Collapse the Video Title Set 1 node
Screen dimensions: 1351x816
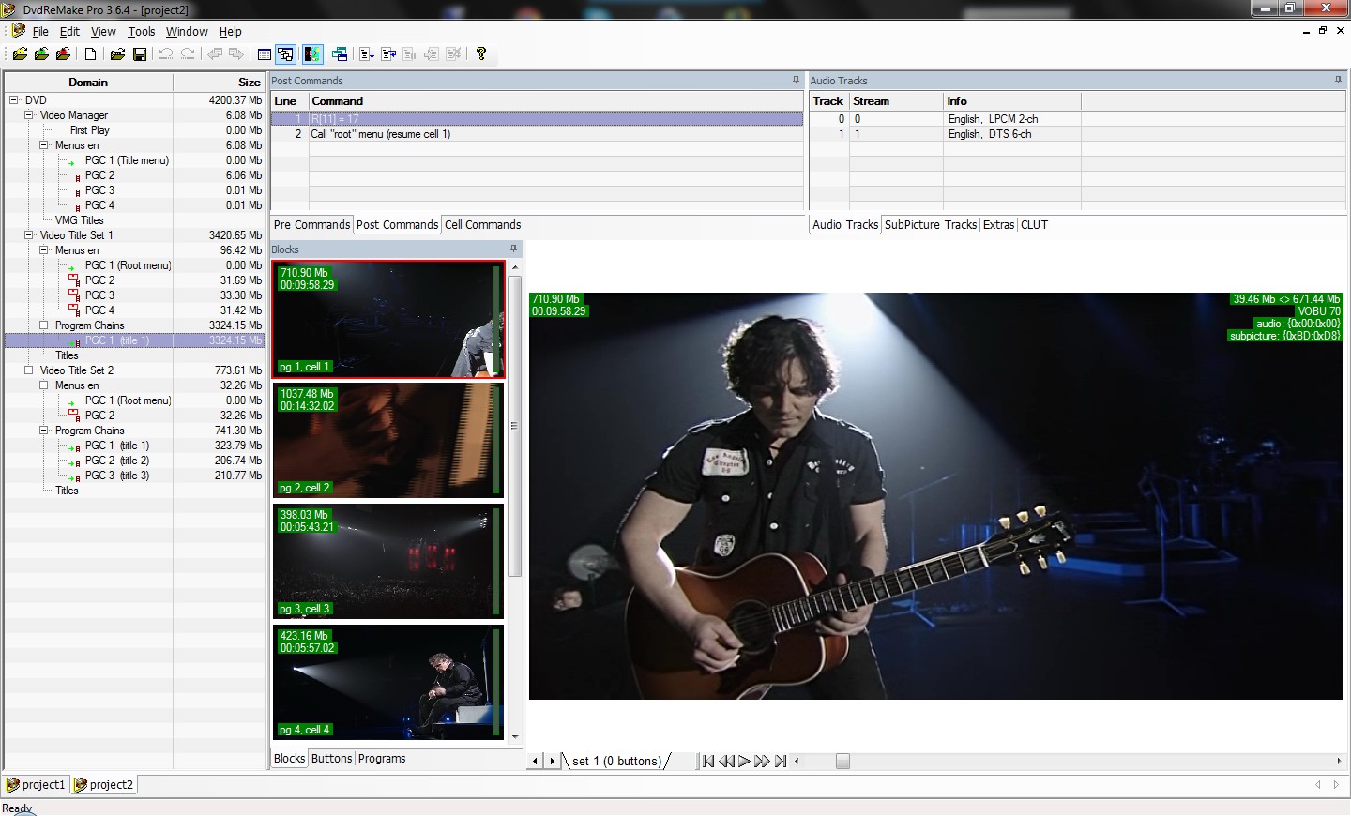click(28, 235)
